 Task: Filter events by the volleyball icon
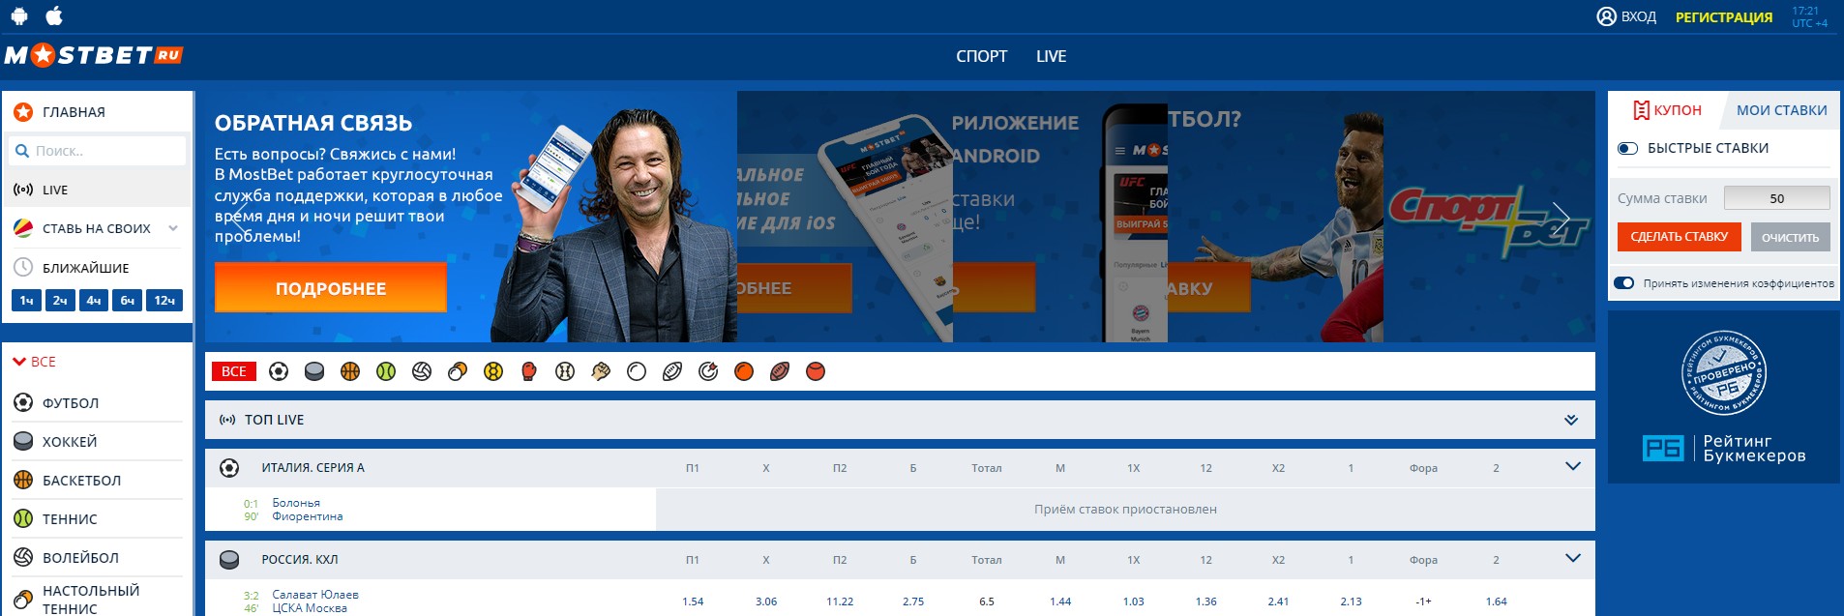[422, 371]
